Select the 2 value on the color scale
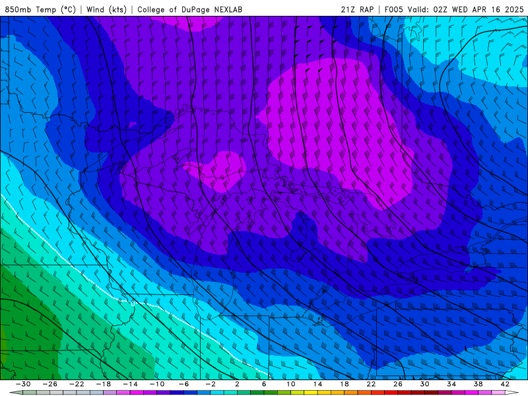 point(237,384)
